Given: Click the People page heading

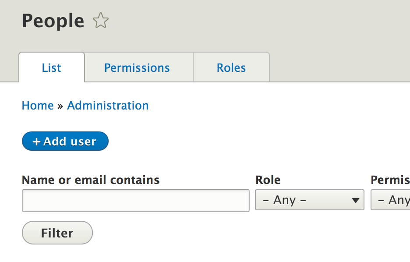Looking at the screenshot, I should [x=53, y=21].
